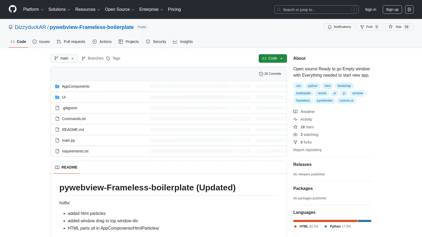Viewport: 422px width, 237px height.
Task: Click the fork icon beside 0 forks
Action: (x=295, y=142)
